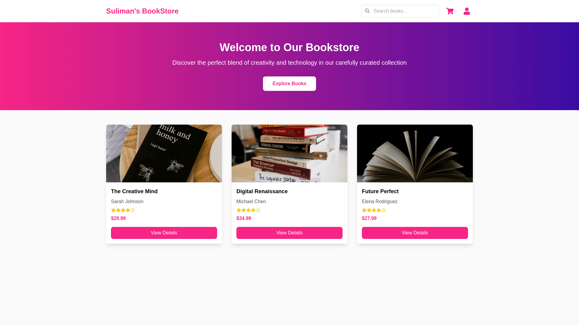This screenshot has height=325, width=579.
Task: View details for The Creative Mind
Action: pos(164,233)
